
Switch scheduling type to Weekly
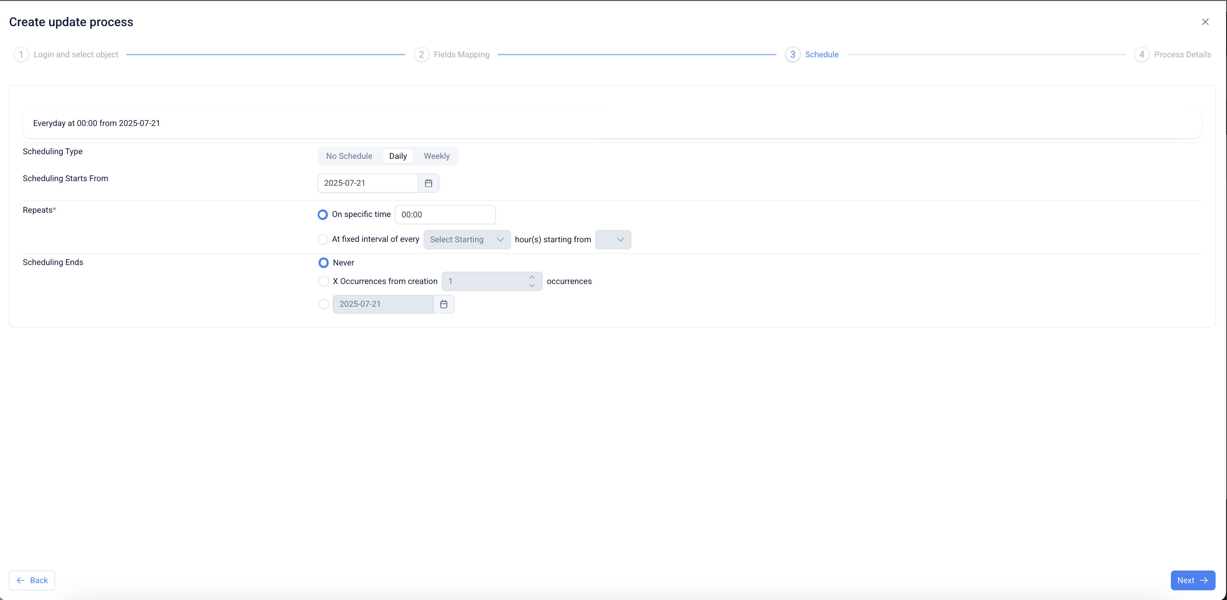[436, 156]
